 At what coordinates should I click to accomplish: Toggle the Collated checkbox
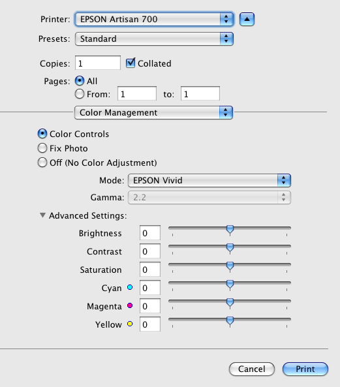[131, 63]
